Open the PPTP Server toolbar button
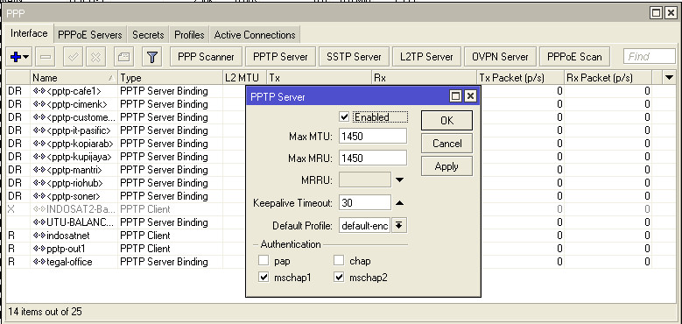The height and width of the screenshot is (324, 682). [280, 57]
